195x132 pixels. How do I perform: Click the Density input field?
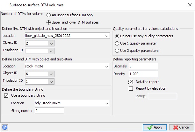(x=143, y=74)
